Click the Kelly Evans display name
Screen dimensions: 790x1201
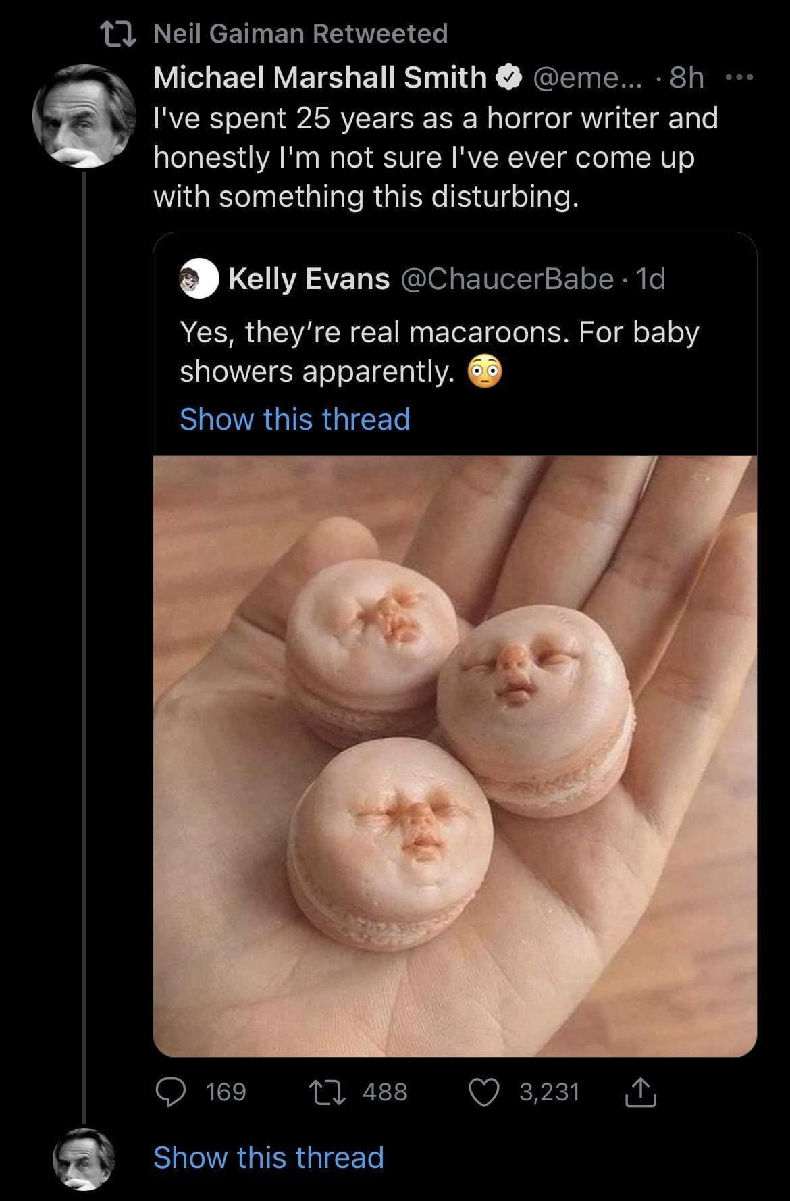pyautogui.click(x=309, y=278)
